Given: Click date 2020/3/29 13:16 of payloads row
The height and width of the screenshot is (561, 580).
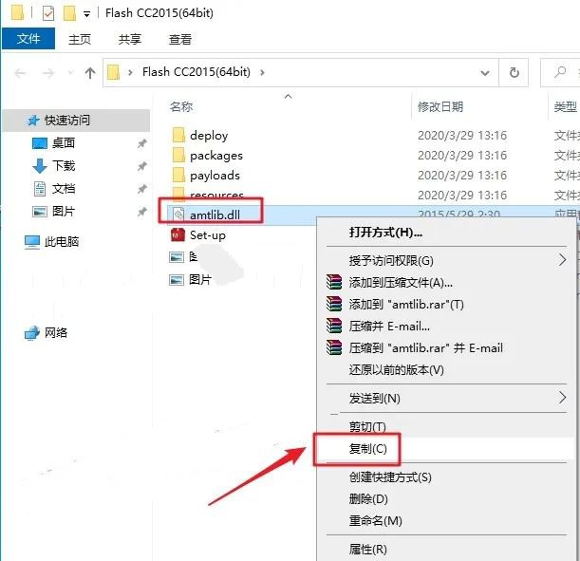Looking at the screenshot, I should coord(462,176).
